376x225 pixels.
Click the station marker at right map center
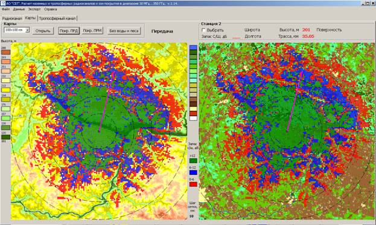(287, 131)
